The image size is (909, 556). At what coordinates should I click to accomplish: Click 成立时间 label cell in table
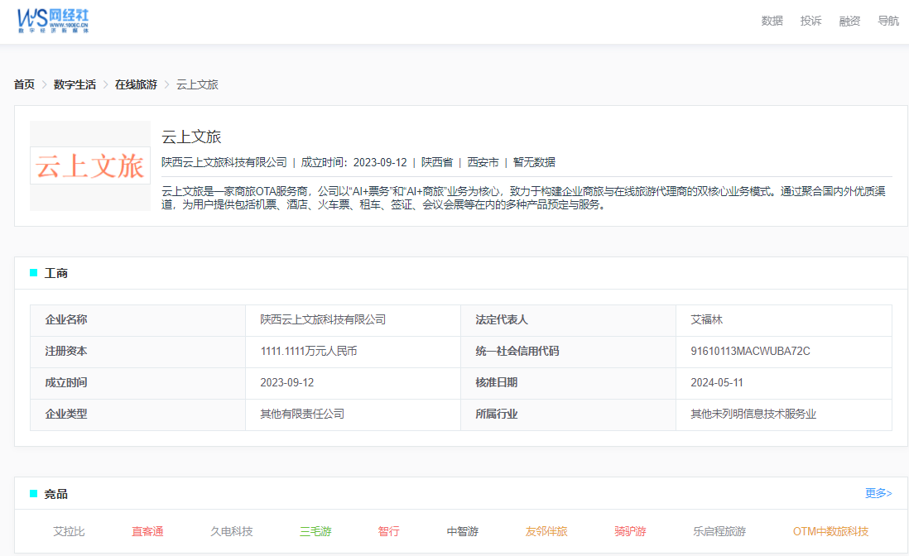[x=138, y=383]
